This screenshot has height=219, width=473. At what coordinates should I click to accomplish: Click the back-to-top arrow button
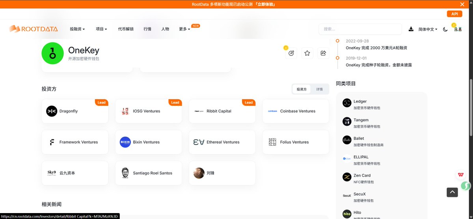pyautogui.click(x=452, y=192)
